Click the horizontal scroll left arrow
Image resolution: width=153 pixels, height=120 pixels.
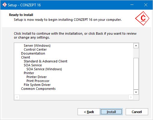[x=17, y=97]
